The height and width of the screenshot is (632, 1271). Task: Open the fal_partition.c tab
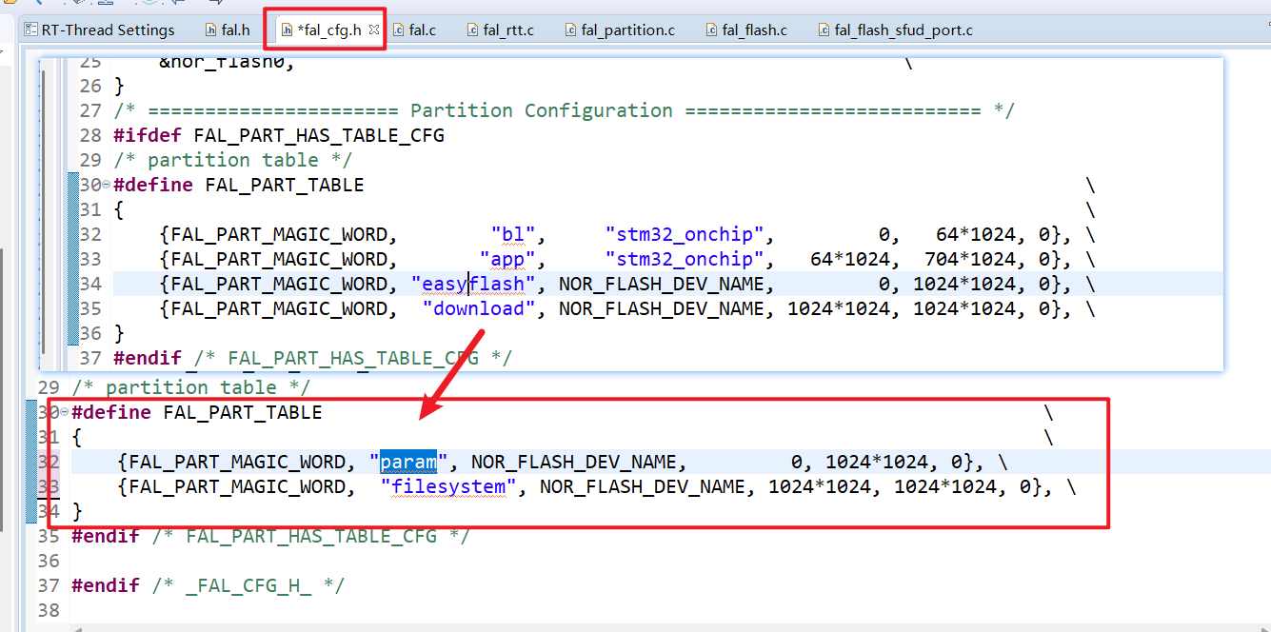(x=619, y=30)
